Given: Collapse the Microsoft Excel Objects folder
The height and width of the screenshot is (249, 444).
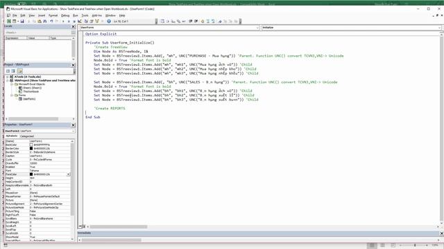Looking at the screenshot, I should pyautogui.click(x=12, y=84).
